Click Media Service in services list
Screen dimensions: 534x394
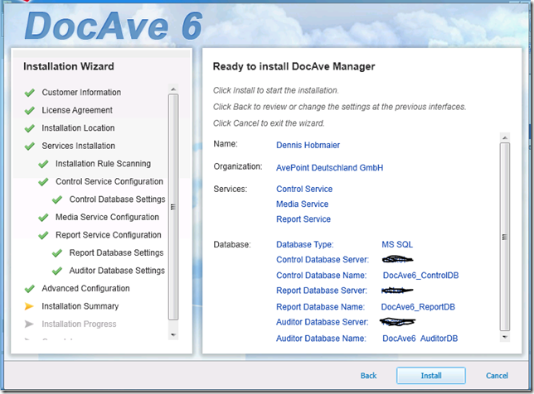[303, 204]
